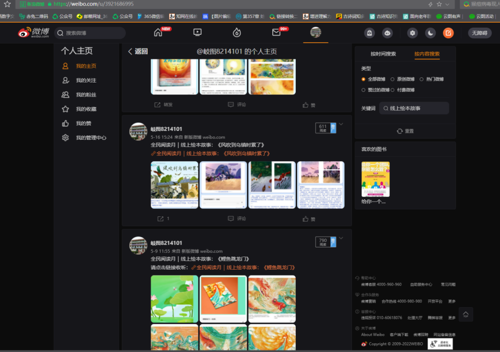Open the Weibo home feed icon
The image size is (500, 352).
[158, 32]
